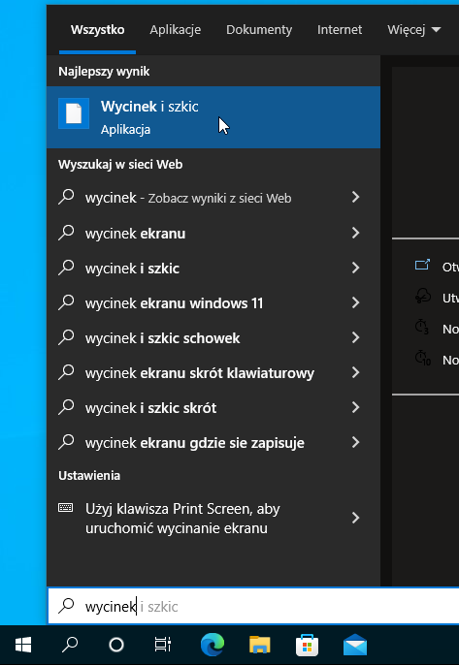Screen dimensions: 459x665
Task: Select the 'wycinek ekranu' suggestion
Action: [213, 234]
